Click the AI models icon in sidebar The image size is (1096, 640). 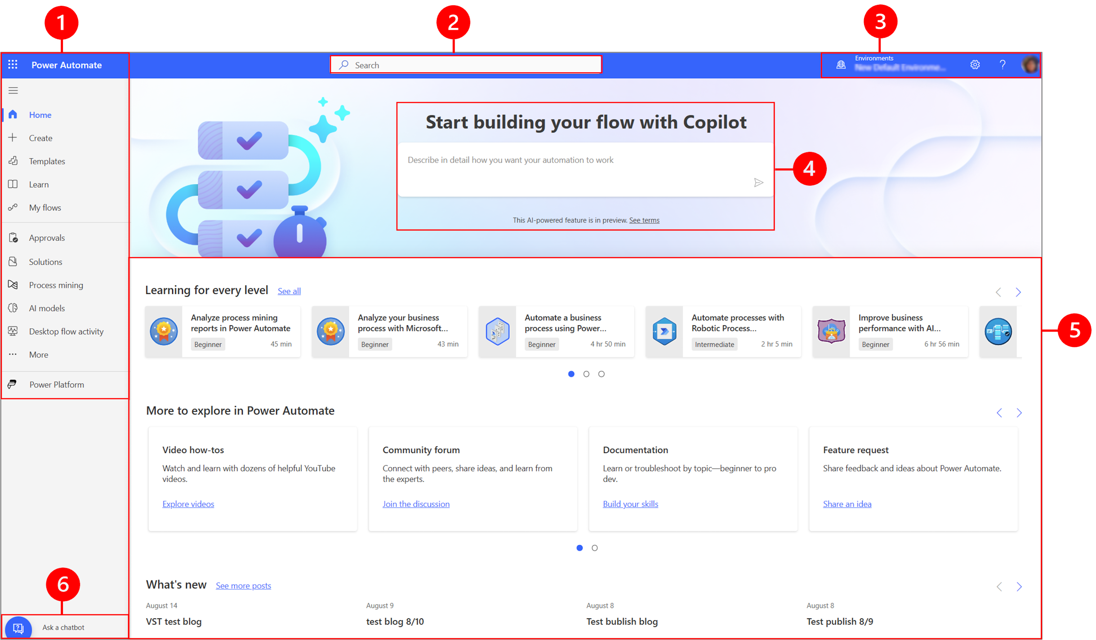14,308
